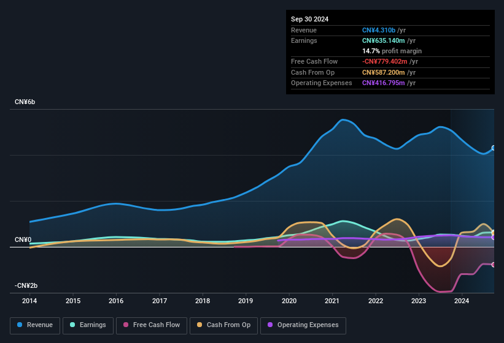Toggle the Free Cash Flow legend button
Screen dimensions: 504x343
152,326
